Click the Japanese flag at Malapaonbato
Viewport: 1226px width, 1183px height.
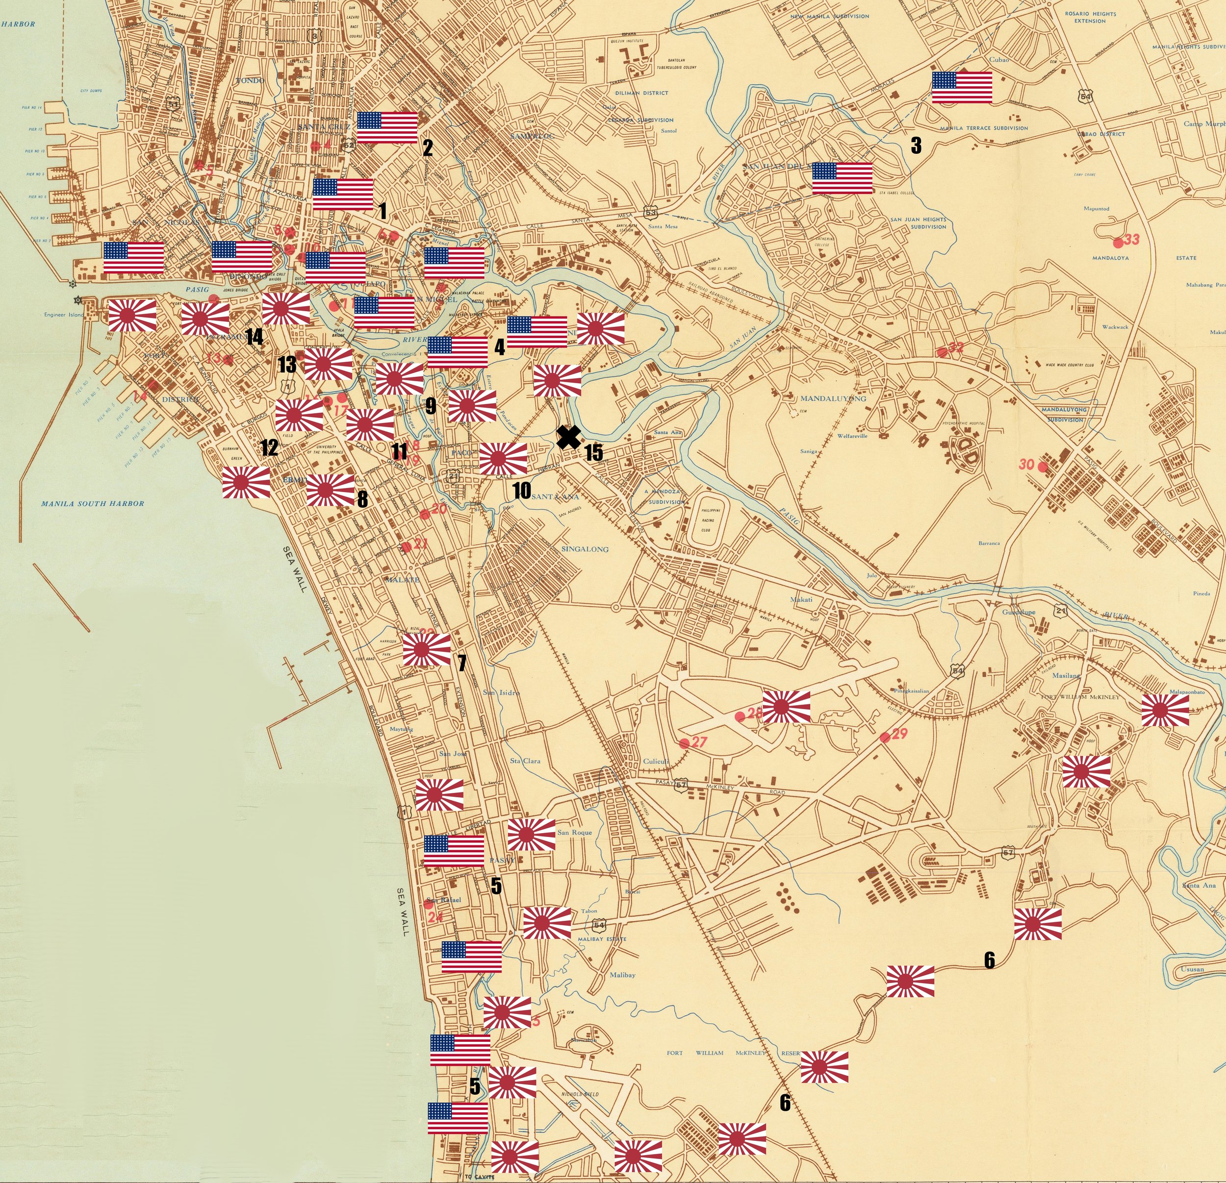pos(1165,711)
